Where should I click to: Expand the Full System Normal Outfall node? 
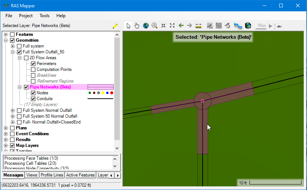(x=13, y=110)
